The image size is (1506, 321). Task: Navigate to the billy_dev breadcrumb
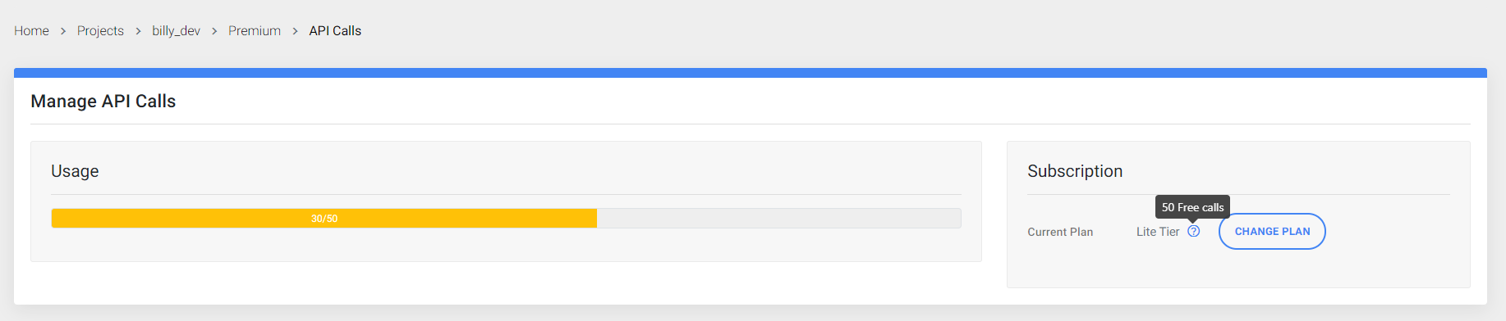(176, 30)
